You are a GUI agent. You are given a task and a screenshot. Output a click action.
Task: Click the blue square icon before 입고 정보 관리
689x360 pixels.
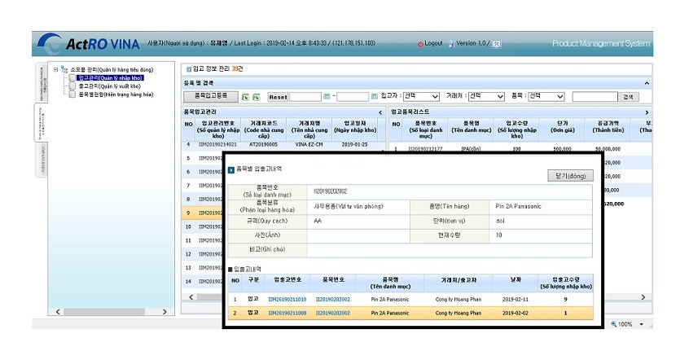pyautogui.click(x=189, y=69)
